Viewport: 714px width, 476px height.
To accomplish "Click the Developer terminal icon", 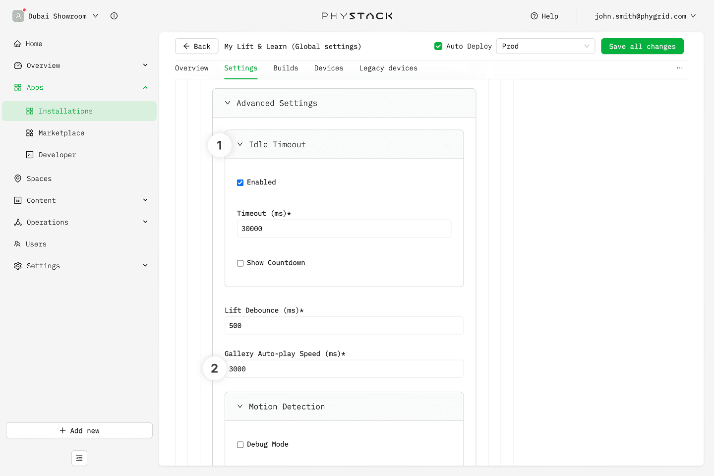I will pos(30,155).
